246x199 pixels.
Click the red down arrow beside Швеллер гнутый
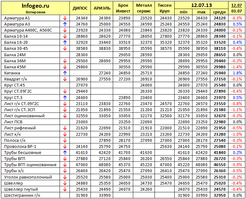point(65,189)
